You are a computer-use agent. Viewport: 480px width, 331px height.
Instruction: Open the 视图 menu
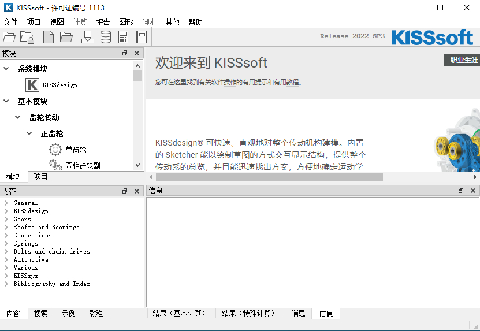coord(57,22)
